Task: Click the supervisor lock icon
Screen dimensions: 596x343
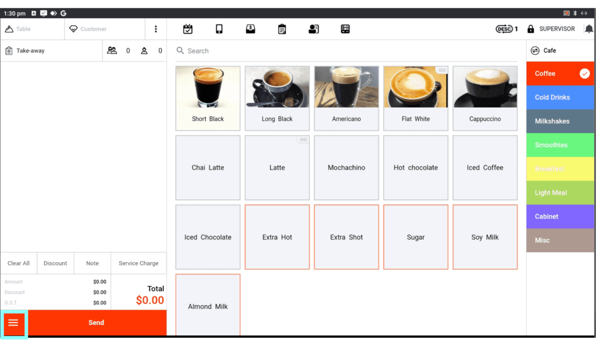Action: [x=531, y=29]
